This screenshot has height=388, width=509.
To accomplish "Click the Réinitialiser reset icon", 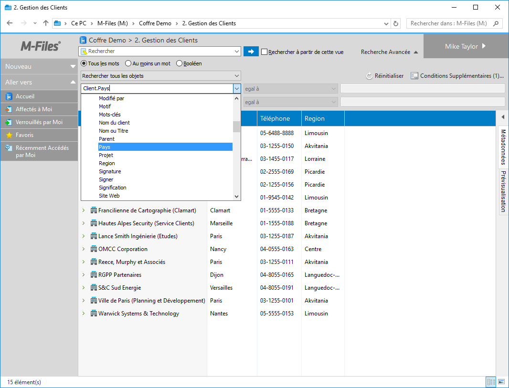I will (x=369, y=76).
